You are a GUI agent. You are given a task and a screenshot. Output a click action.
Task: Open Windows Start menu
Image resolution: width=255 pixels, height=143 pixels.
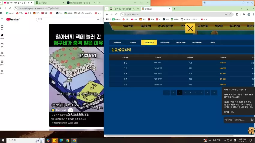pos(3,140)
